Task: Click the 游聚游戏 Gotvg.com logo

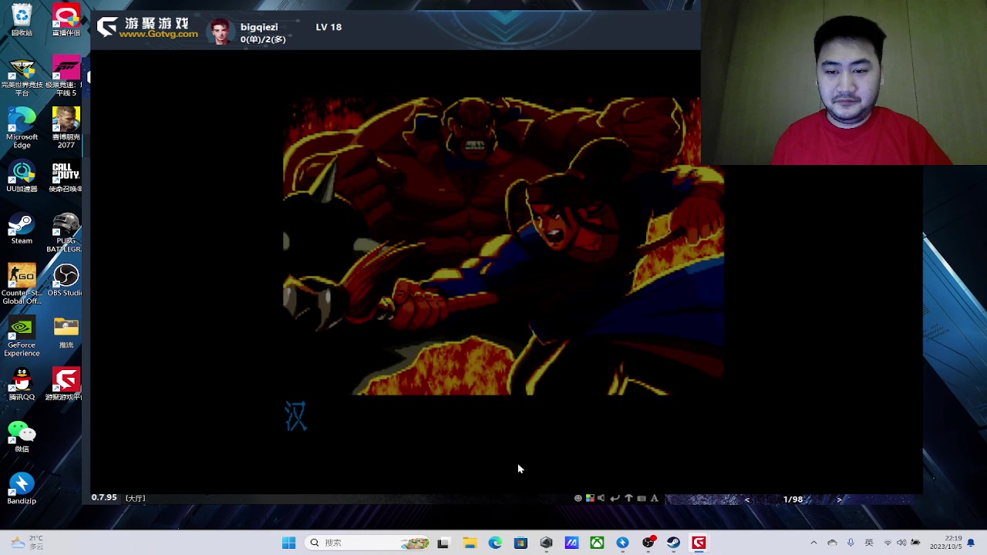Action: click(147, 28)
